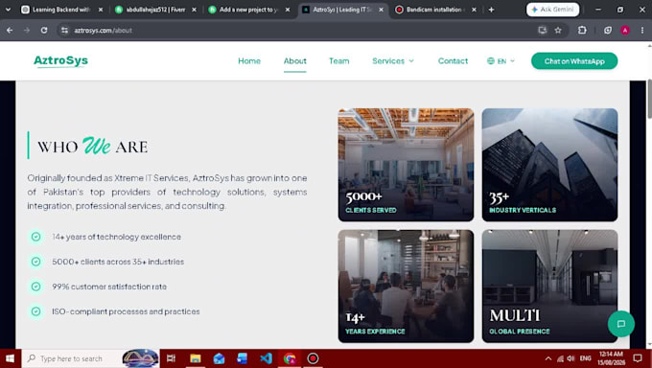The width and height of the screenshot is (652, 368).
Task: Click check icon beside 14+ years of technology
Action: [36, 237]
